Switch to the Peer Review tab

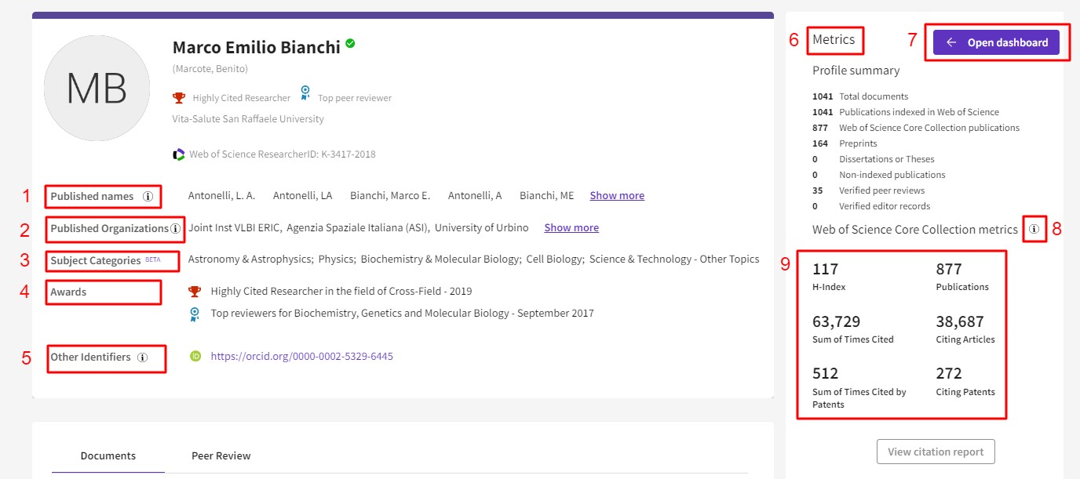point(221,455)
